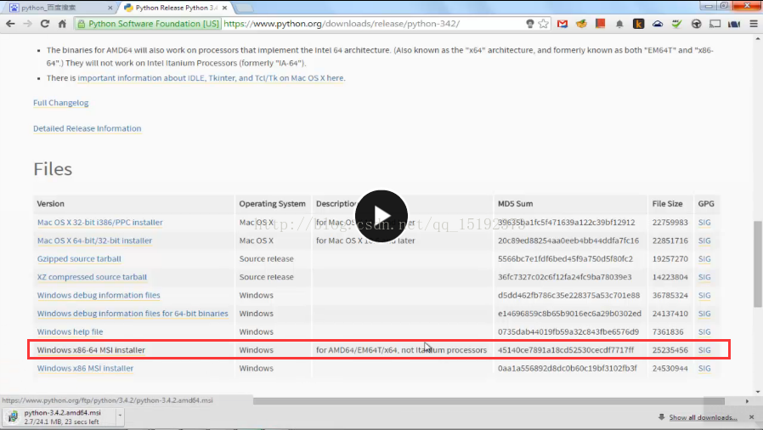The image size is (763, 430).
Task: Open the SIG link for Mac OS X 32-bit installer
Action: click(x=704, y=223)
